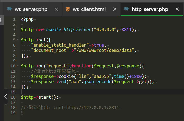Click the json_encode function name
Viewport: 184px width, 121px height.
[97, 81]
